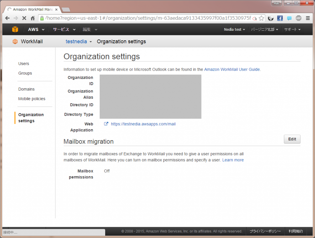Bookmark the page with the star icon
The width and height of the screenshot is (315, 238).
point(261,18)
